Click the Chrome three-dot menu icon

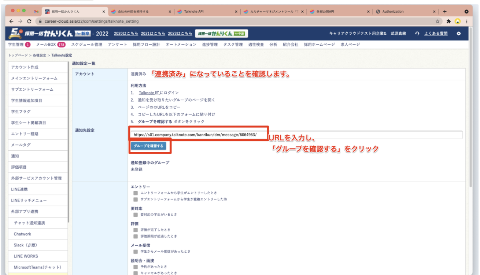[466, 22]
